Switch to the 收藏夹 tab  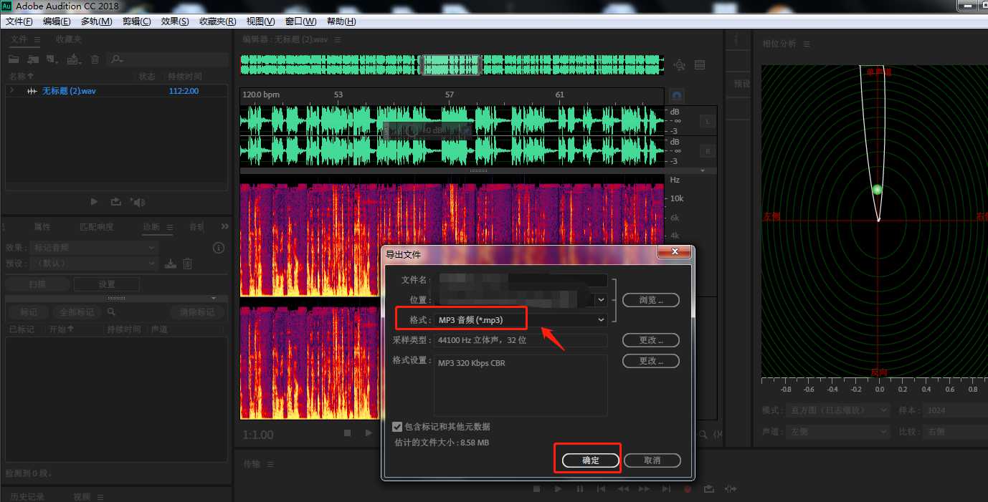click(69, 39)
